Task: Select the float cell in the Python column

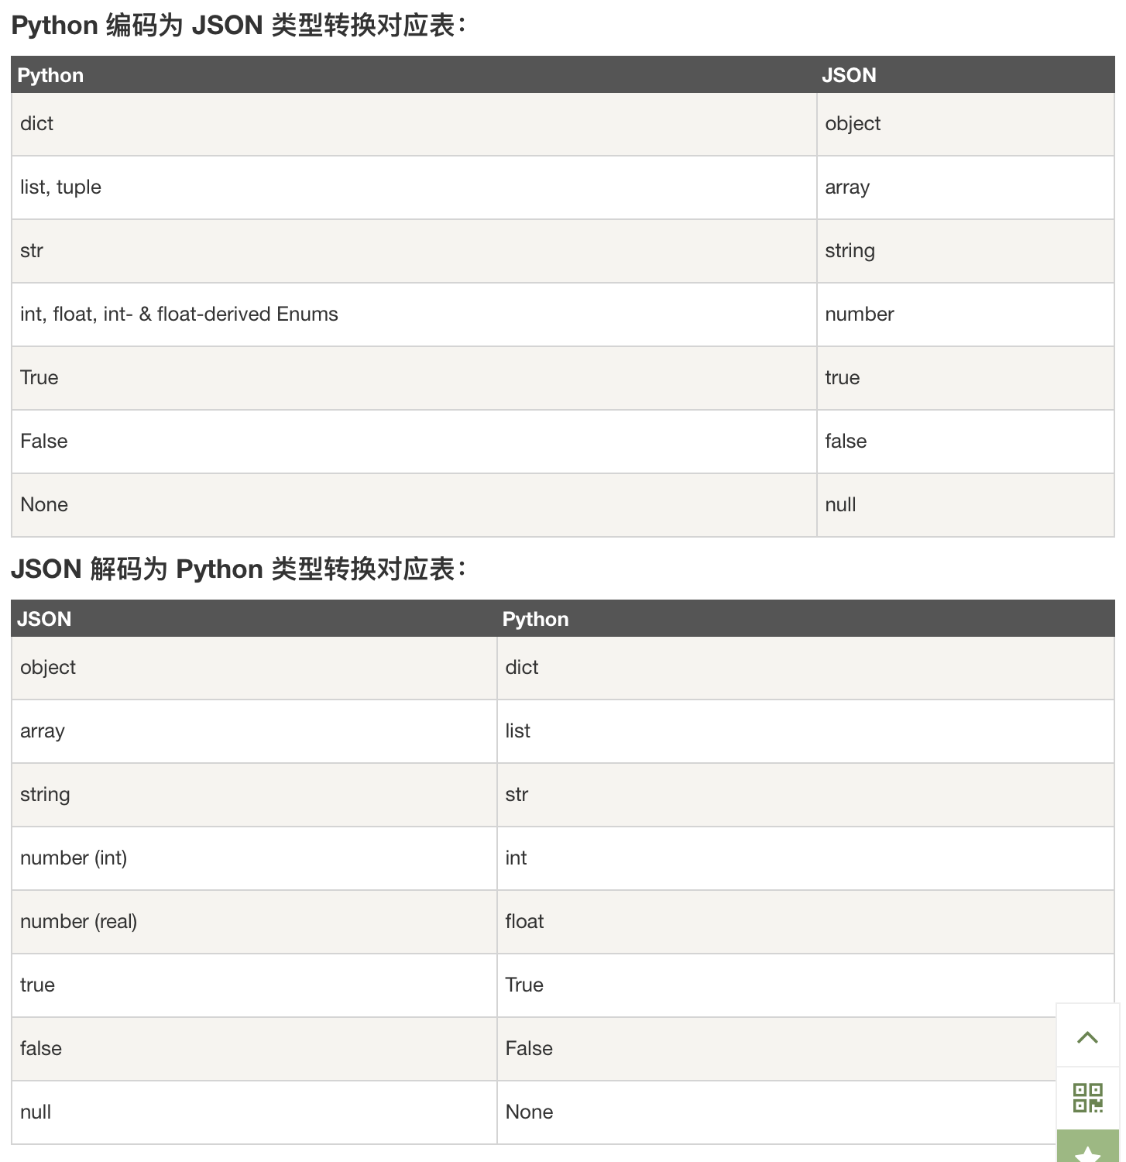Action: pyautogui.click(x=524, y=921)
